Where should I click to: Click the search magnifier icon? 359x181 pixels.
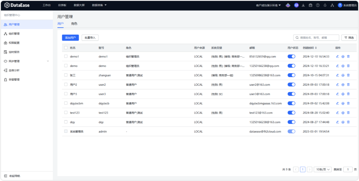click(297, 38)
